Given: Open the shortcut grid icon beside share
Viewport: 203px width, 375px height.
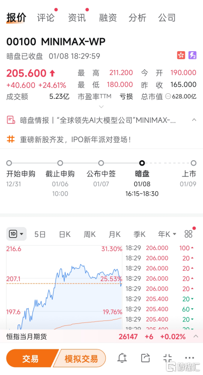Looking at the screenshot, I should click(168, 358).
